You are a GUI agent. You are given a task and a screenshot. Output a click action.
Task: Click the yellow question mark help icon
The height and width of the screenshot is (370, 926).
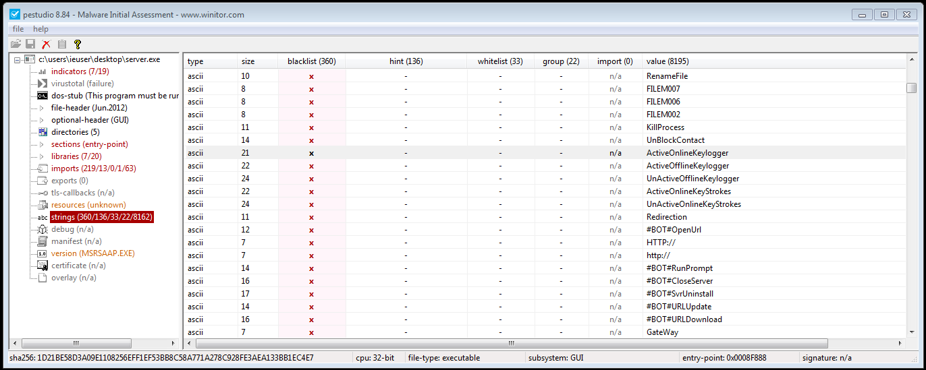coord(78,44)
